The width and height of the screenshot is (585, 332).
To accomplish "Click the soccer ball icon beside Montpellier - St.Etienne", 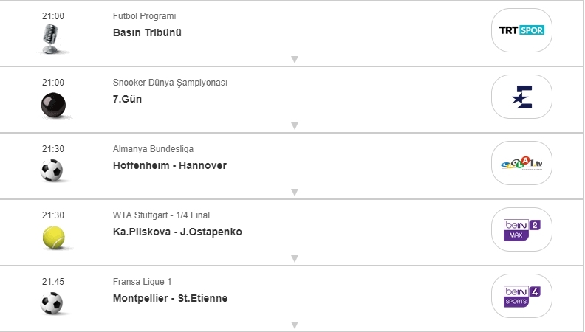I will tap(52, 303).
